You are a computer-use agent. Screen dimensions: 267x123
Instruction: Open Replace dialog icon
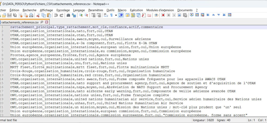click(74, 15)
